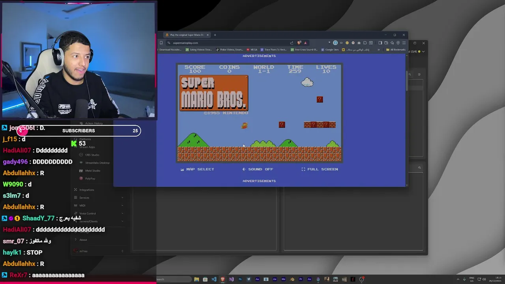Image resolution: width=505 pixels, height=284 pixels.
Task: Click the question block above the brick row
Action: coord(320,99)
